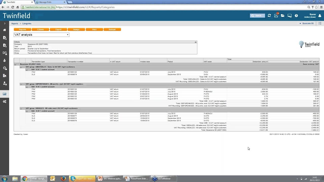The width and height of the screenshot is (324, 182).
Task: Collapse V.A.T. control account under GBEUSALES
Action: (26, 70)
